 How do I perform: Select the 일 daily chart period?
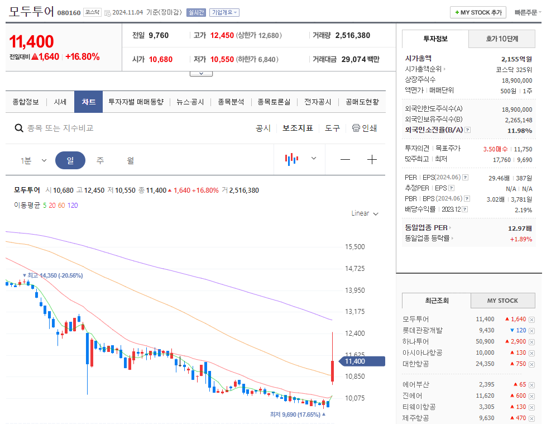pyautogui.click(x=70, y=160)
